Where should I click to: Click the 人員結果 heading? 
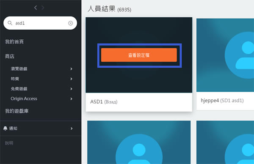[102, 9]
